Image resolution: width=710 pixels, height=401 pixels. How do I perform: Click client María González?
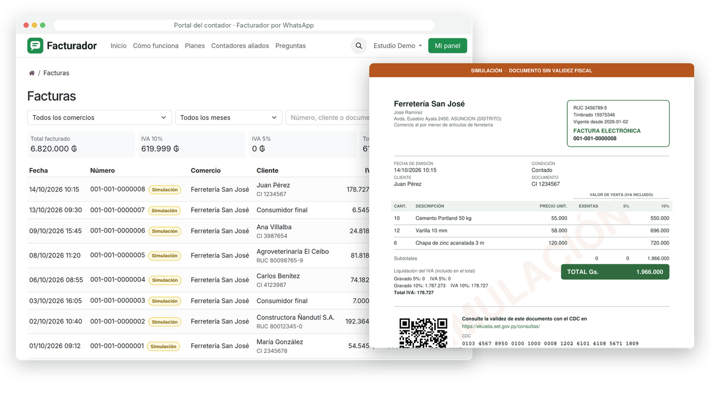pos(280,342)
